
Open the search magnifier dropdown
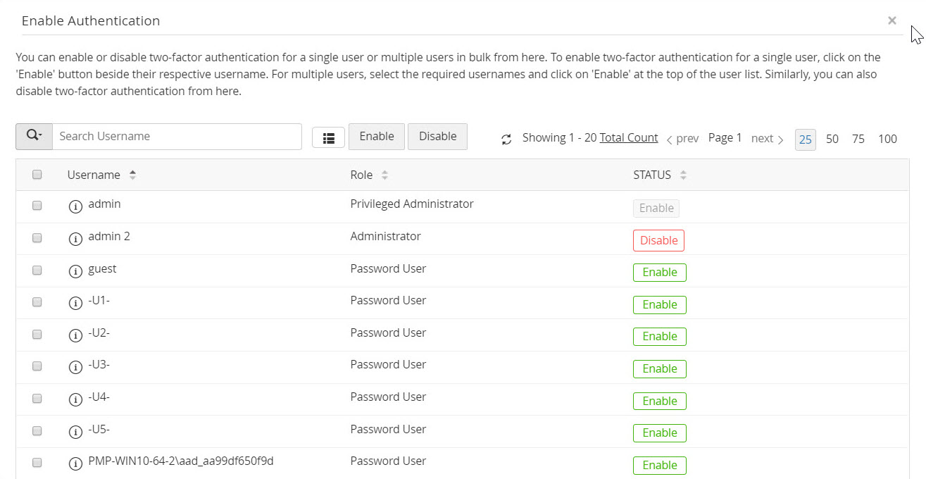pyautogui.click(x=34, y=137)
